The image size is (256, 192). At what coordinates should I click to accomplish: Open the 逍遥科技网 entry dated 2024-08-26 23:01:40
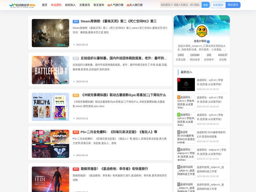pos(210,169)
